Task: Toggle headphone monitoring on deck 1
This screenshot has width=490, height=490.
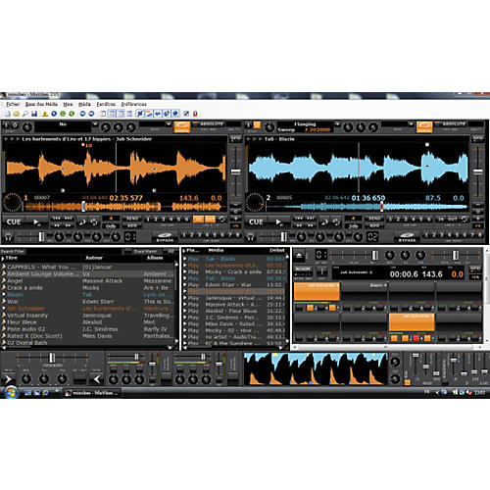Action: pos(8,236)
